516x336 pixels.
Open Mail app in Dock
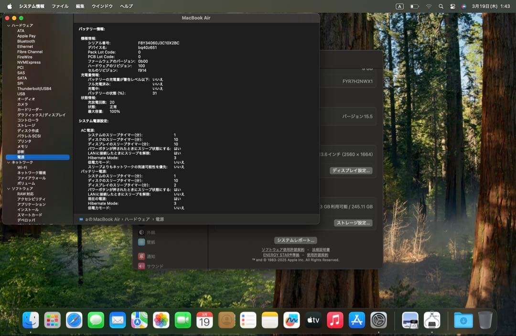click(118, 320)
